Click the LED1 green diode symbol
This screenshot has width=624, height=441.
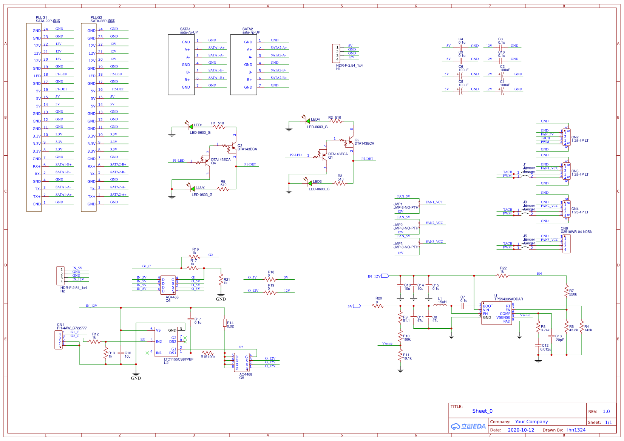(x=191, y=127)
